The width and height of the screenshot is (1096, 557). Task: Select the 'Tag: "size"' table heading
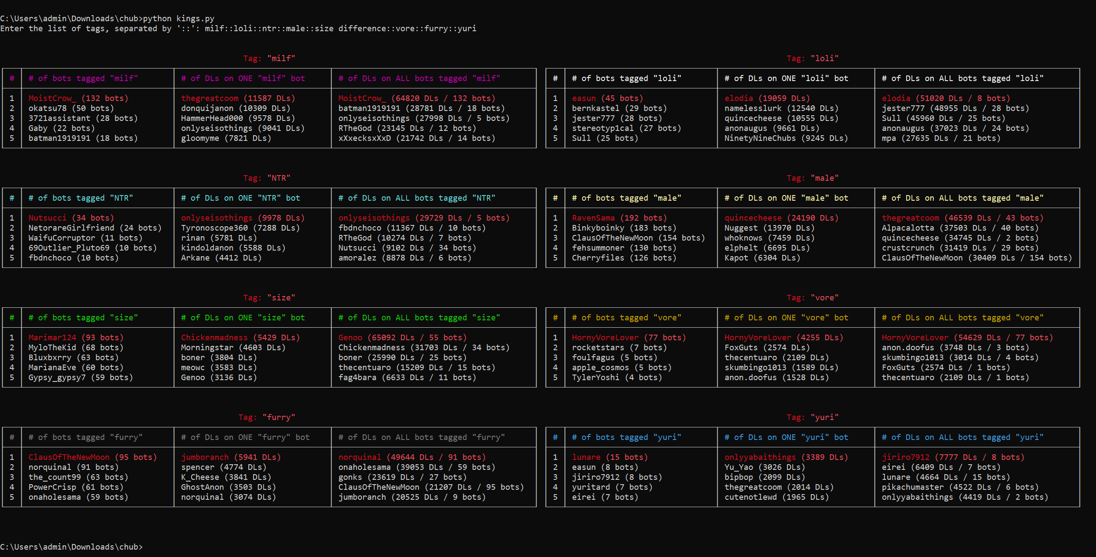pos(269,297)
